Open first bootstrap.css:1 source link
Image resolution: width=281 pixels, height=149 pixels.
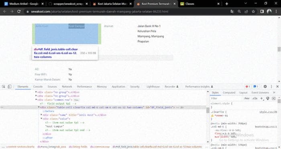click(x=266, y=127)
